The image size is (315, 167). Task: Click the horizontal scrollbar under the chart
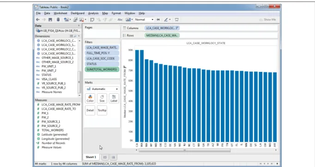(x=184, y=150)
